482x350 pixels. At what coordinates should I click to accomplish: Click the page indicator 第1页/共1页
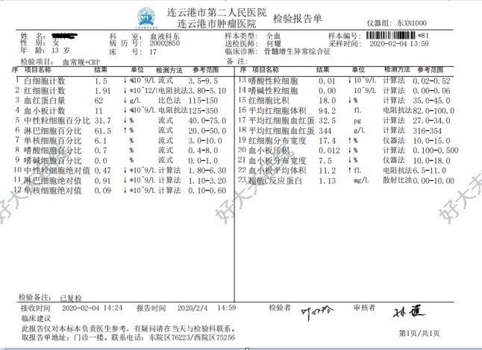pyautogui.click(x=419, y=333)
